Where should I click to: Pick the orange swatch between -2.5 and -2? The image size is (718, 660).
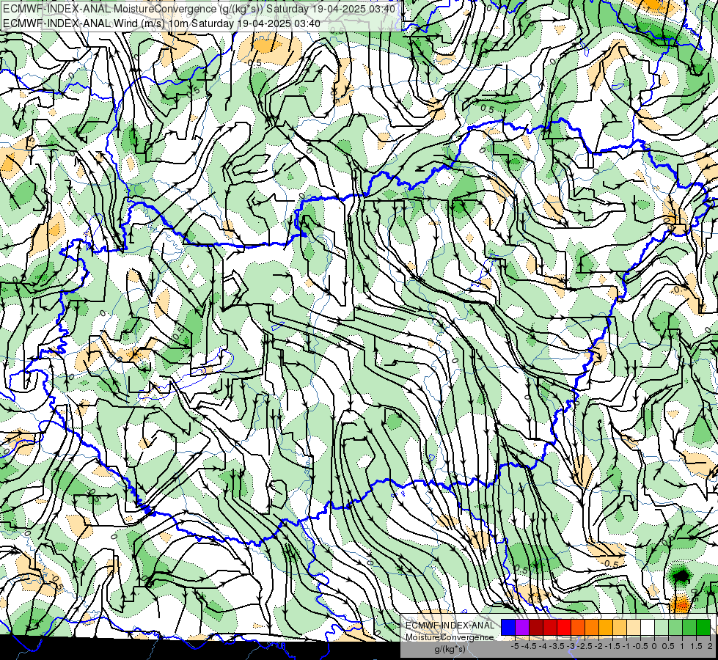click(x=592, y=628)
